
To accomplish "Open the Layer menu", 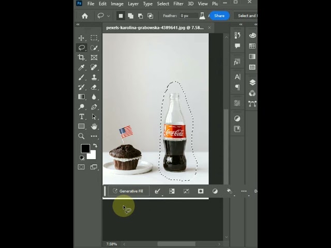I will click(133, 4).
